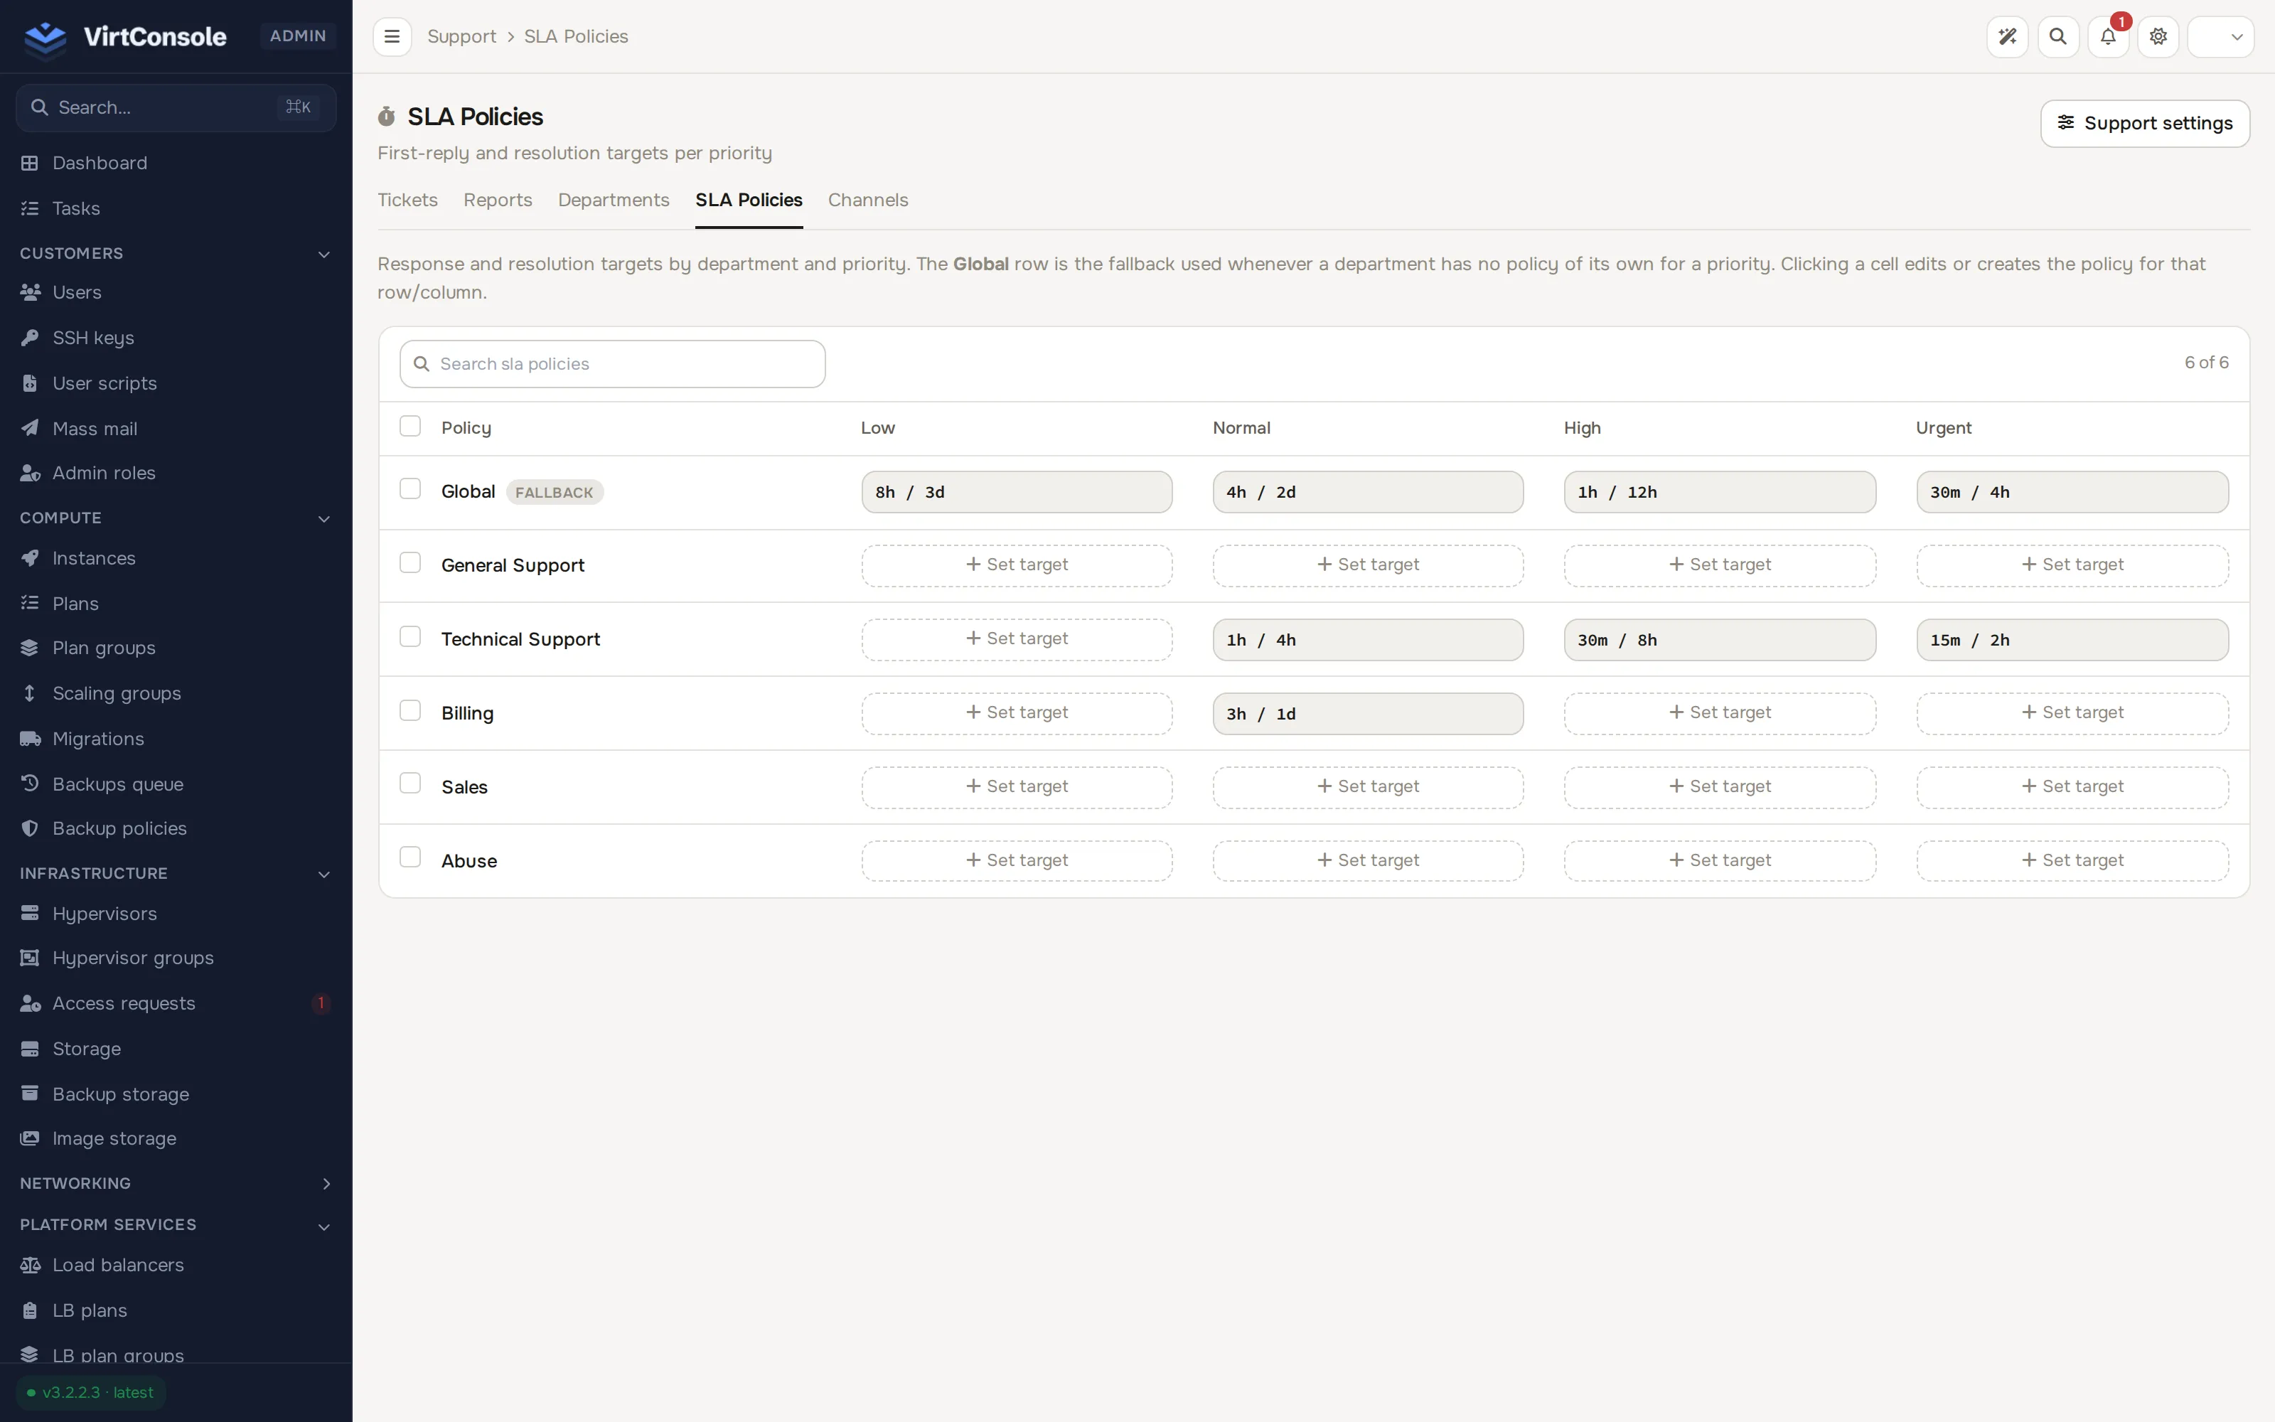
Task: Expand the Networking sidebar section
Action: coord(176,1183)
